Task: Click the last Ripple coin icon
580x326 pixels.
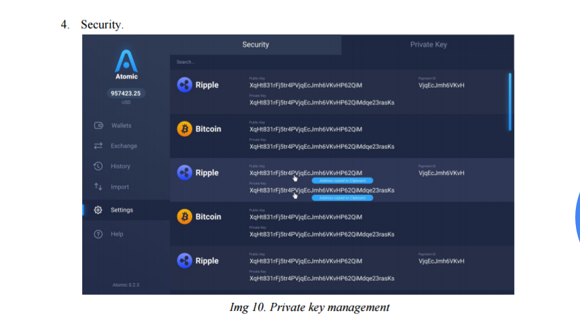Action: (x=184, y=261)
